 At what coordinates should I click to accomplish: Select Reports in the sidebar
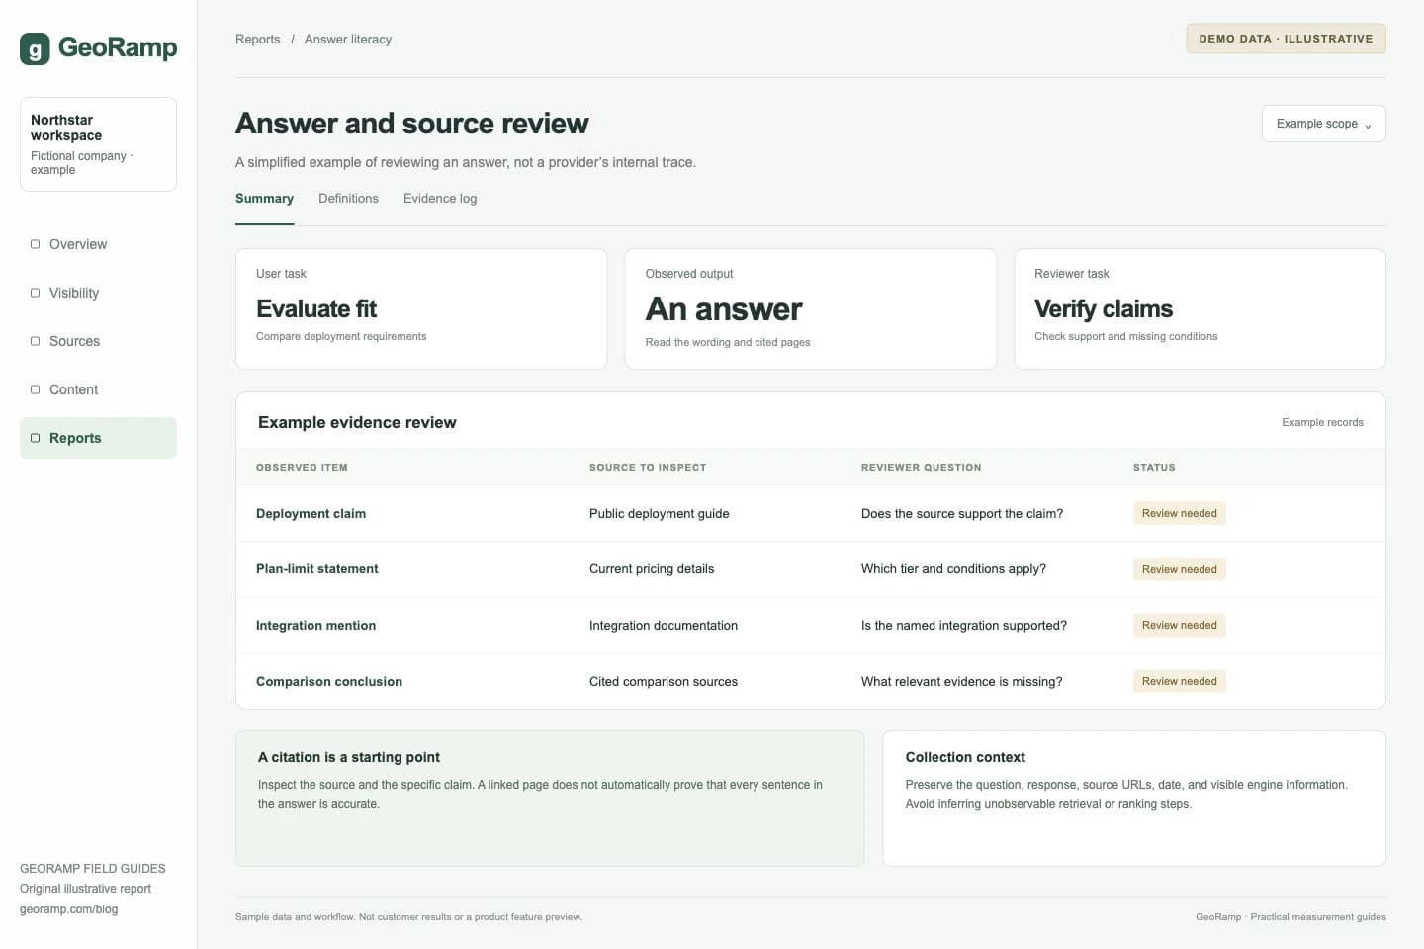point(98,438)
